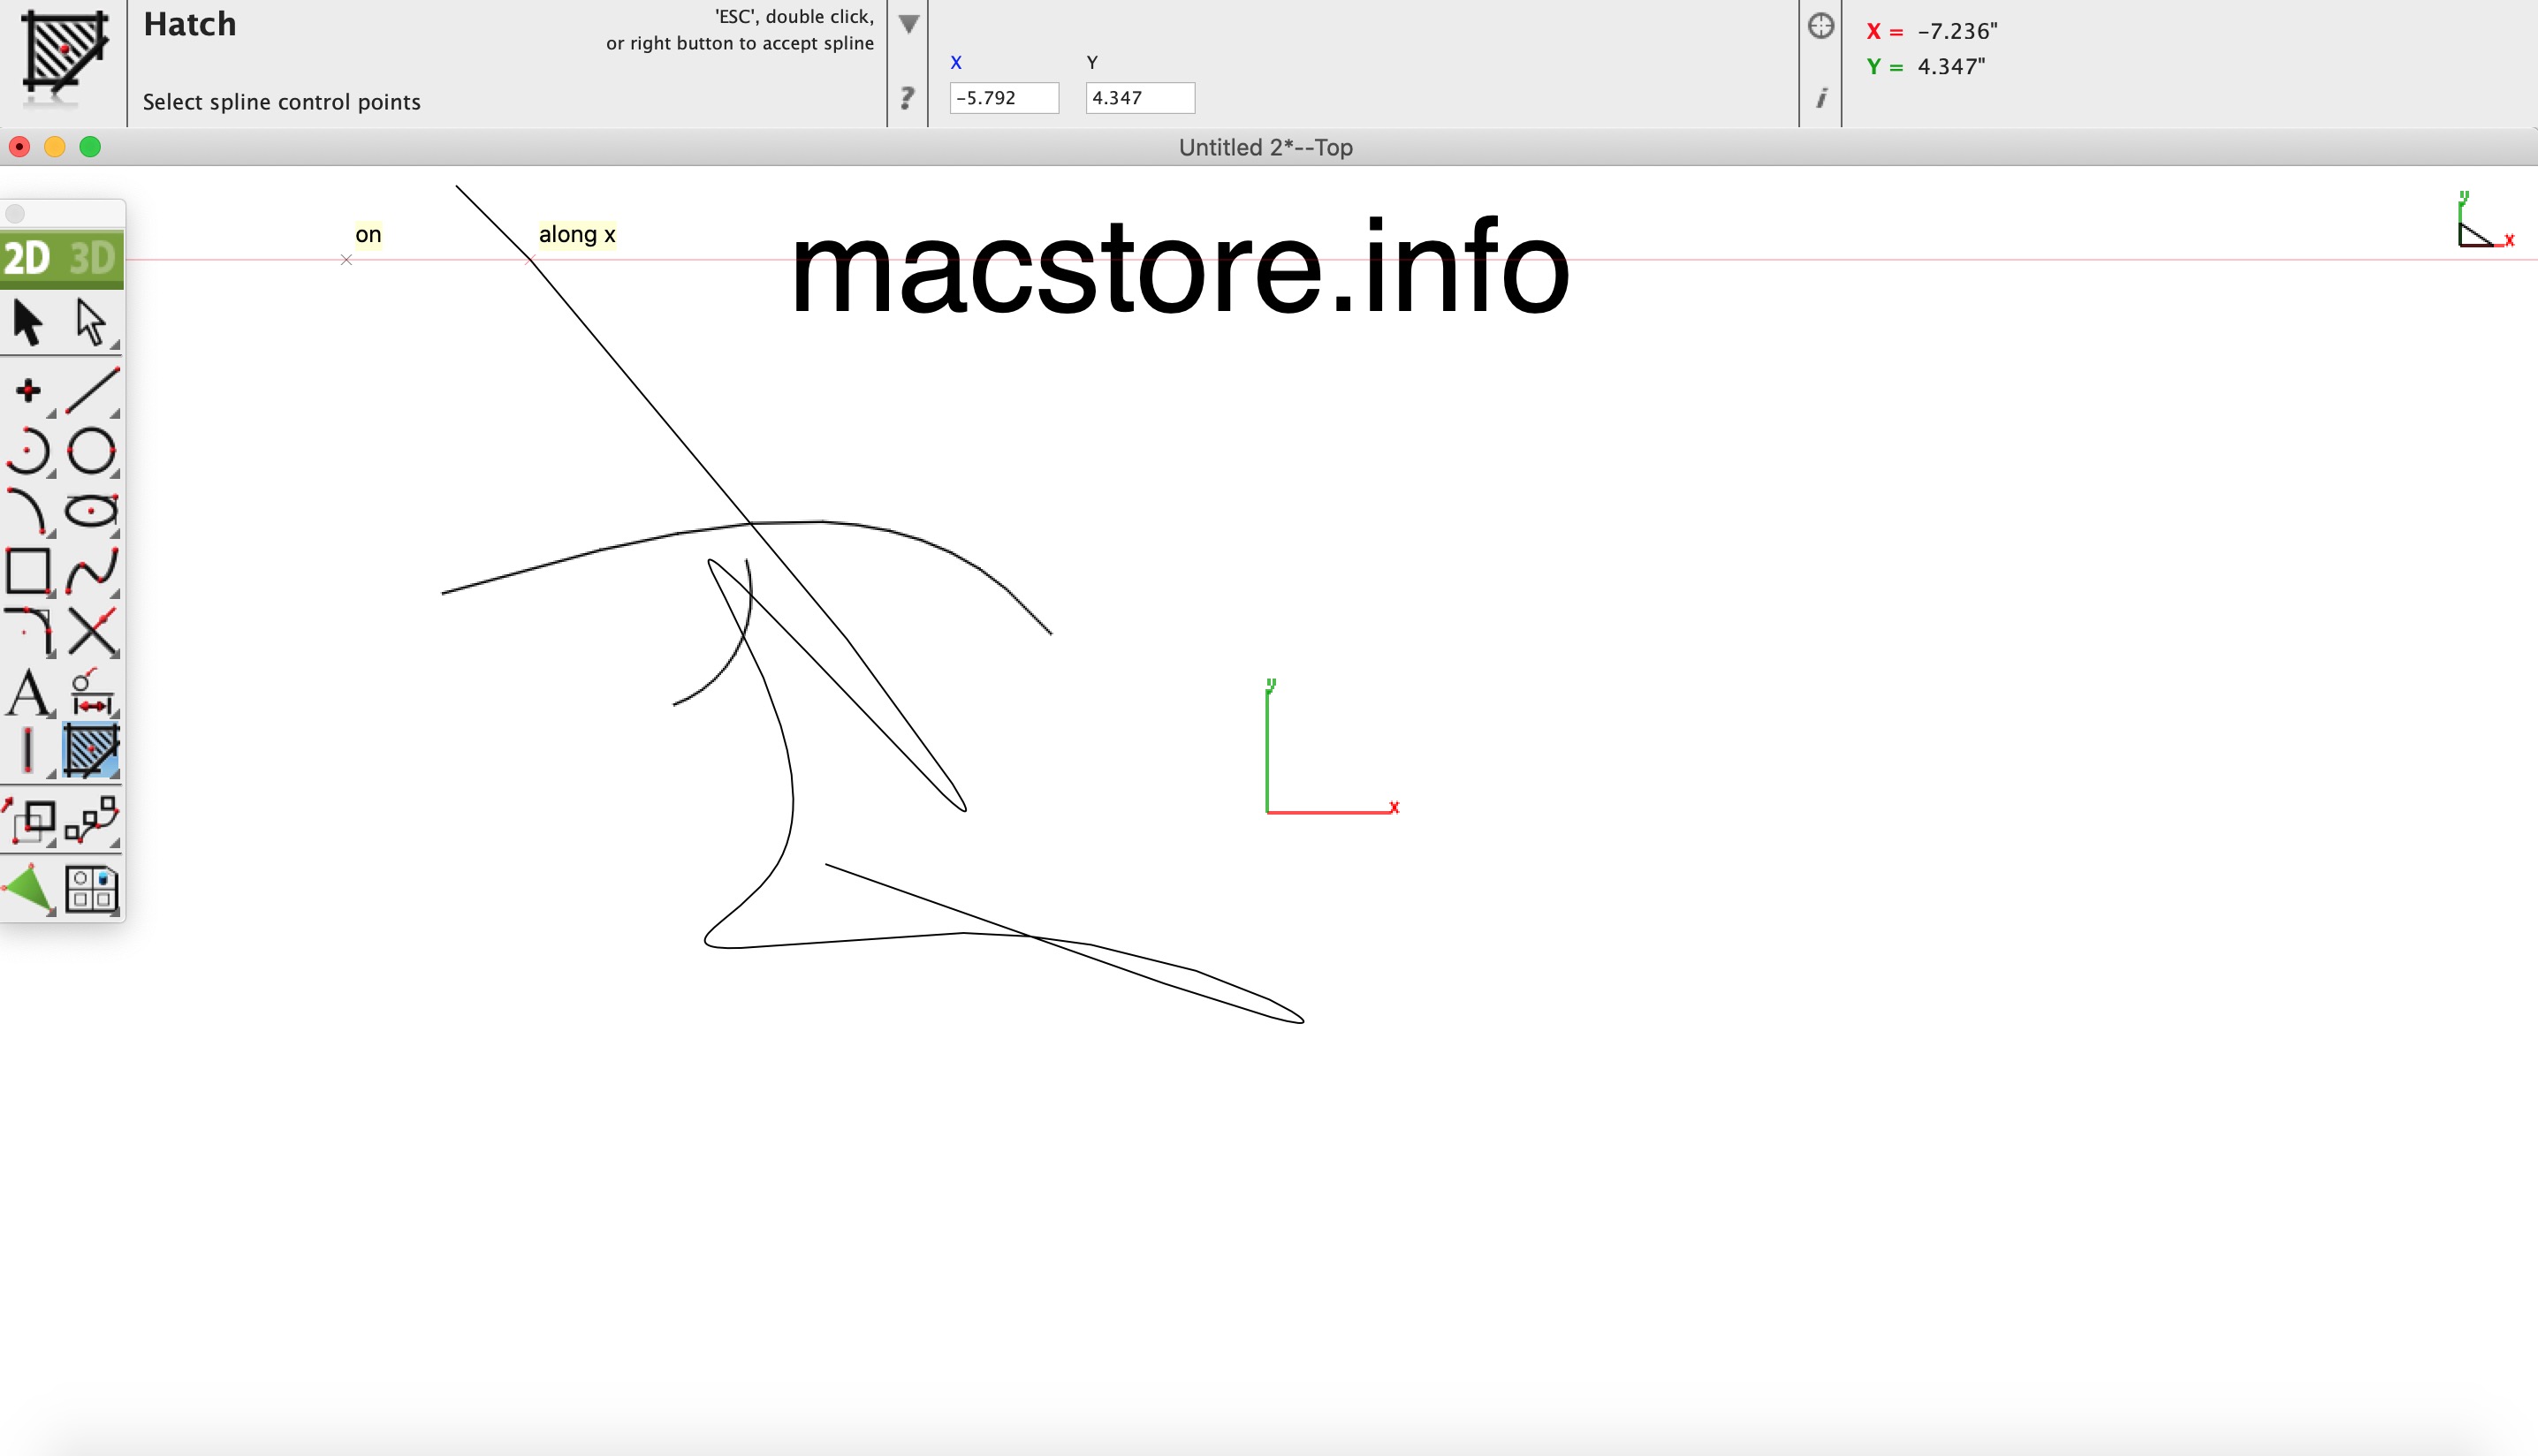Open the point tool flyout
2538x1456 pixels.
pyautogui.click(x=28, y=390)
